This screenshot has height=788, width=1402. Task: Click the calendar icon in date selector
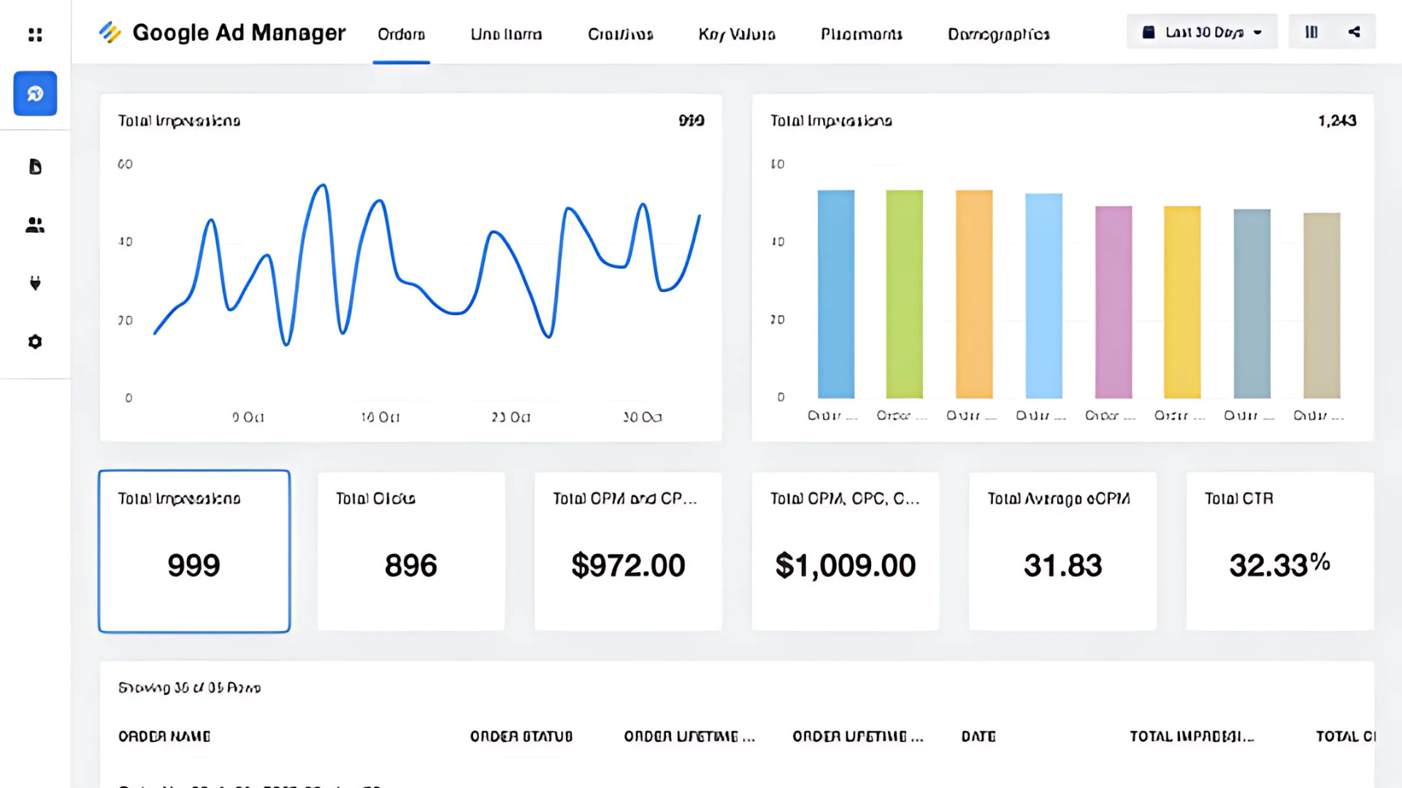1149,32
